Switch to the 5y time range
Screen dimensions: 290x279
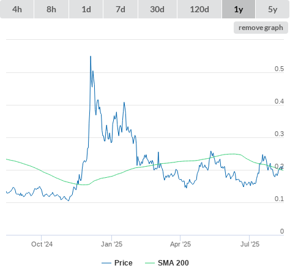[x=272, y=9]
